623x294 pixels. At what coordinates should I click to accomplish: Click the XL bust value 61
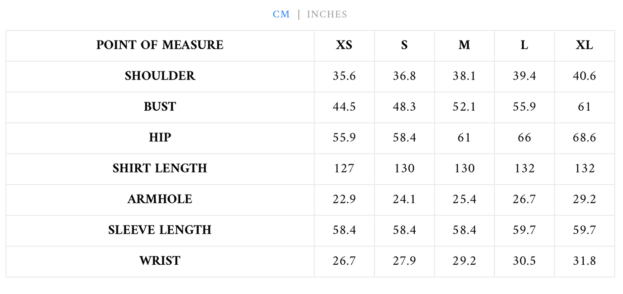[585, 107]
